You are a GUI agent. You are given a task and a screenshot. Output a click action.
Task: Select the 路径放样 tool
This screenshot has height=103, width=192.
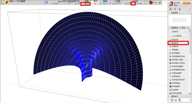pyautogui.click(x=178, y=40)
